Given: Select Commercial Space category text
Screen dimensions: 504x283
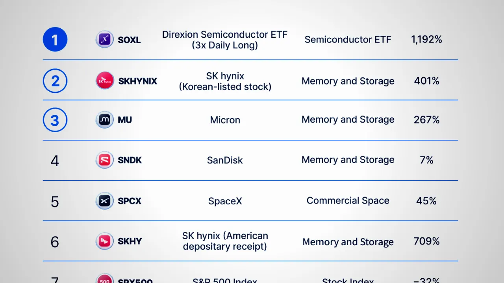Looking at the screenshot, I should [348, 200].
